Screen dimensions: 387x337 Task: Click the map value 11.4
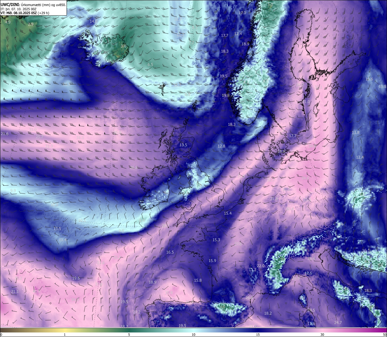pos(63,240)
